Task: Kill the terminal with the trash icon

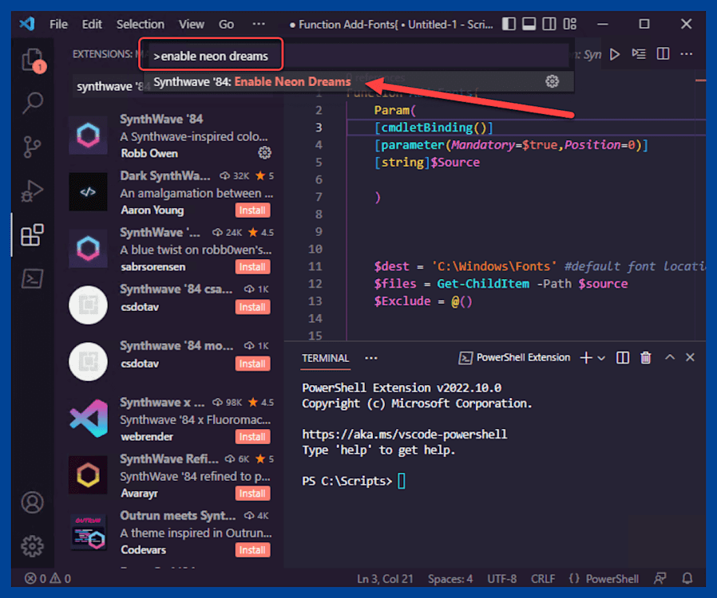Action: coord(646,357)
